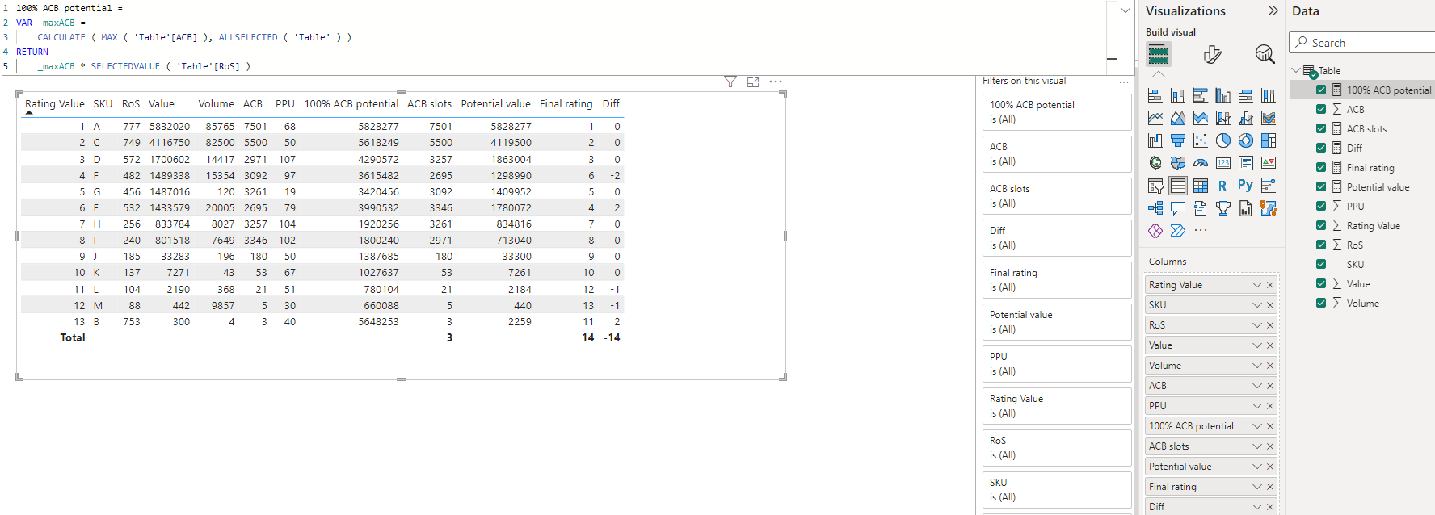Open the visual's filter icon above table

(730, 82)
